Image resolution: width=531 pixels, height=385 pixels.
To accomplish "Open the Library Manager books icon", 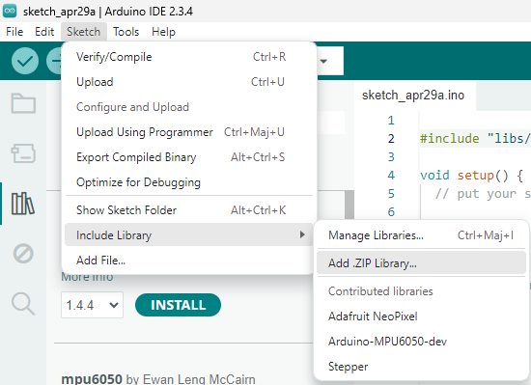I will (x=23, y=204).
